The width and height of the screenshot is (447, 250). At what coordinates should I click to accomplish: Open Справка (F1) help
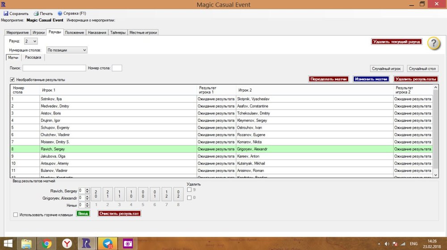(x=60, y=13)
